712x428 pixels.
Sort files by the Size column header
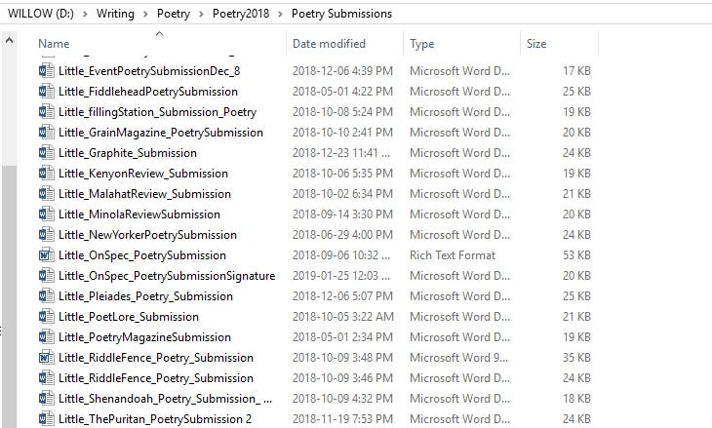pyautogui.click(x=536, y=44)
